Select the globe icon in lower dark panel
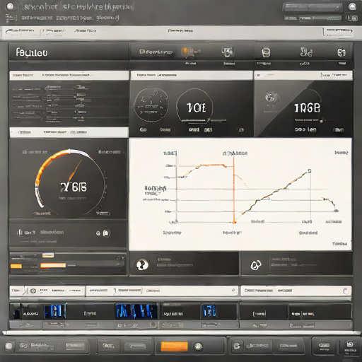The height and width of the screenshot is (362, 362). point(142,264)
